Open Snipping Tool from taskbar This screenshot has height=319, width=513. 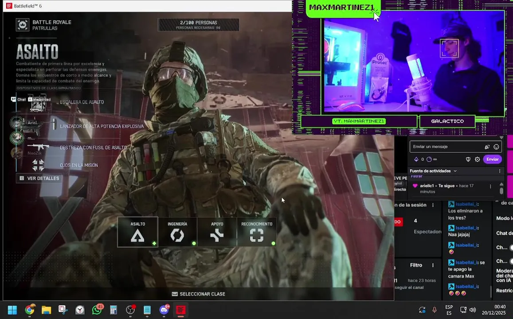[x=63, y=310]
